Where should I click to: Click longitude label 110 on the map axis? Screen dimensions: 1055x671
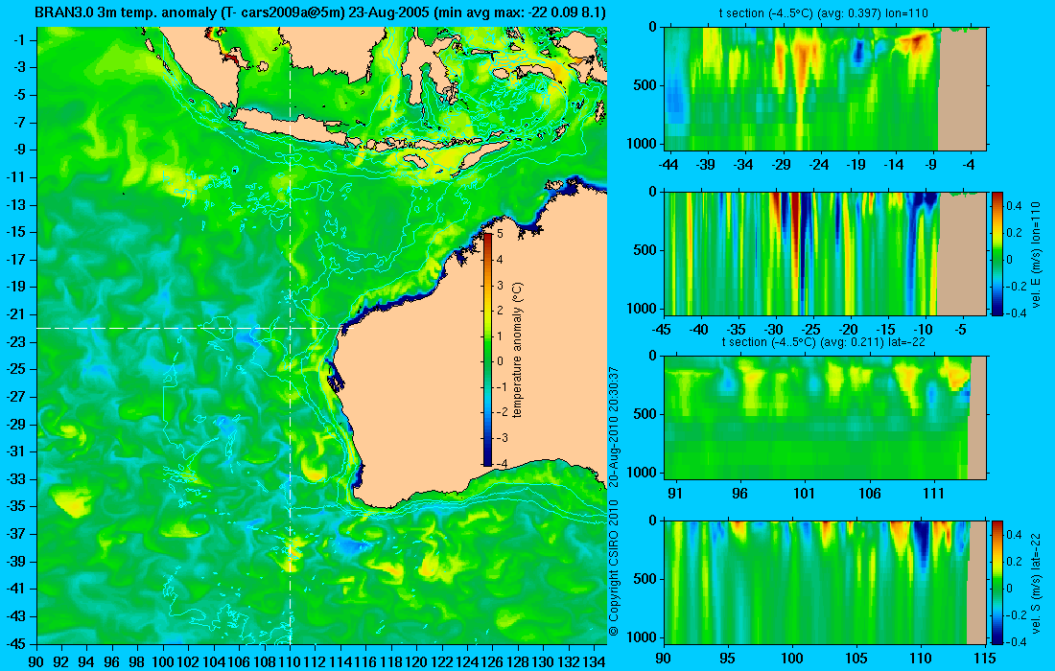[x=290, y=661]
